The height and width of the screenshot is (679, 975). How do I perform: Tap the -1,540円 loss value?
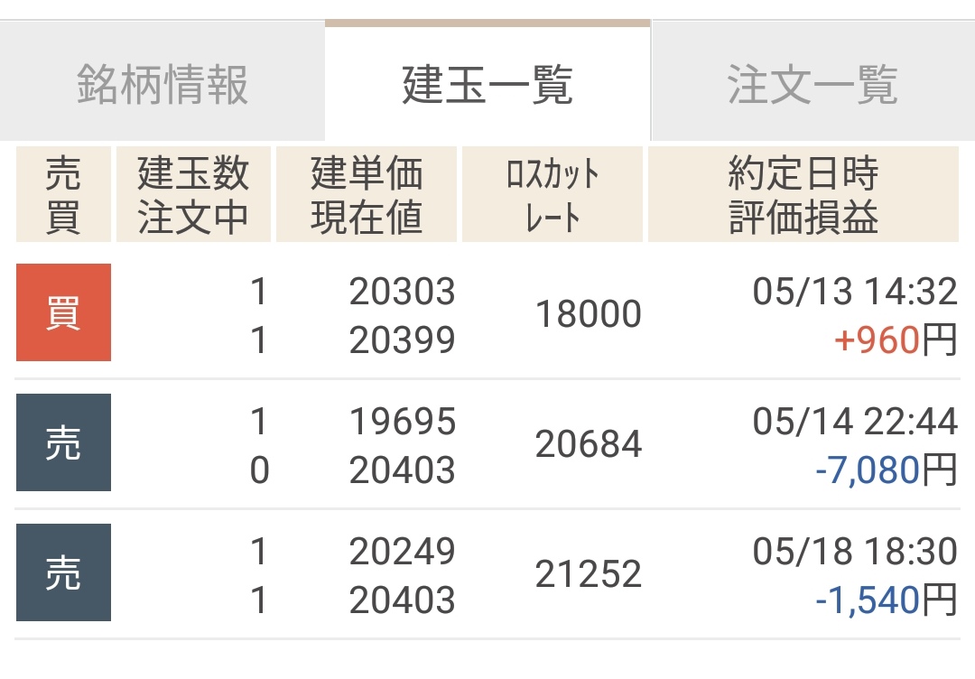[x=885, y=600]
